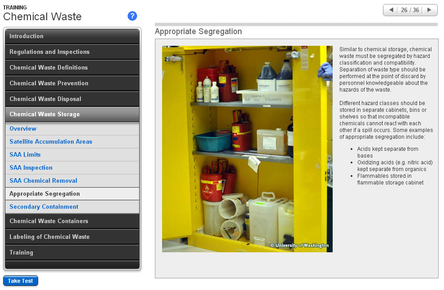Open the Chemical Waste Disposal section
The width and height of the screenshot is (444, 290).
pyautogui.click(x=72, y=99)
